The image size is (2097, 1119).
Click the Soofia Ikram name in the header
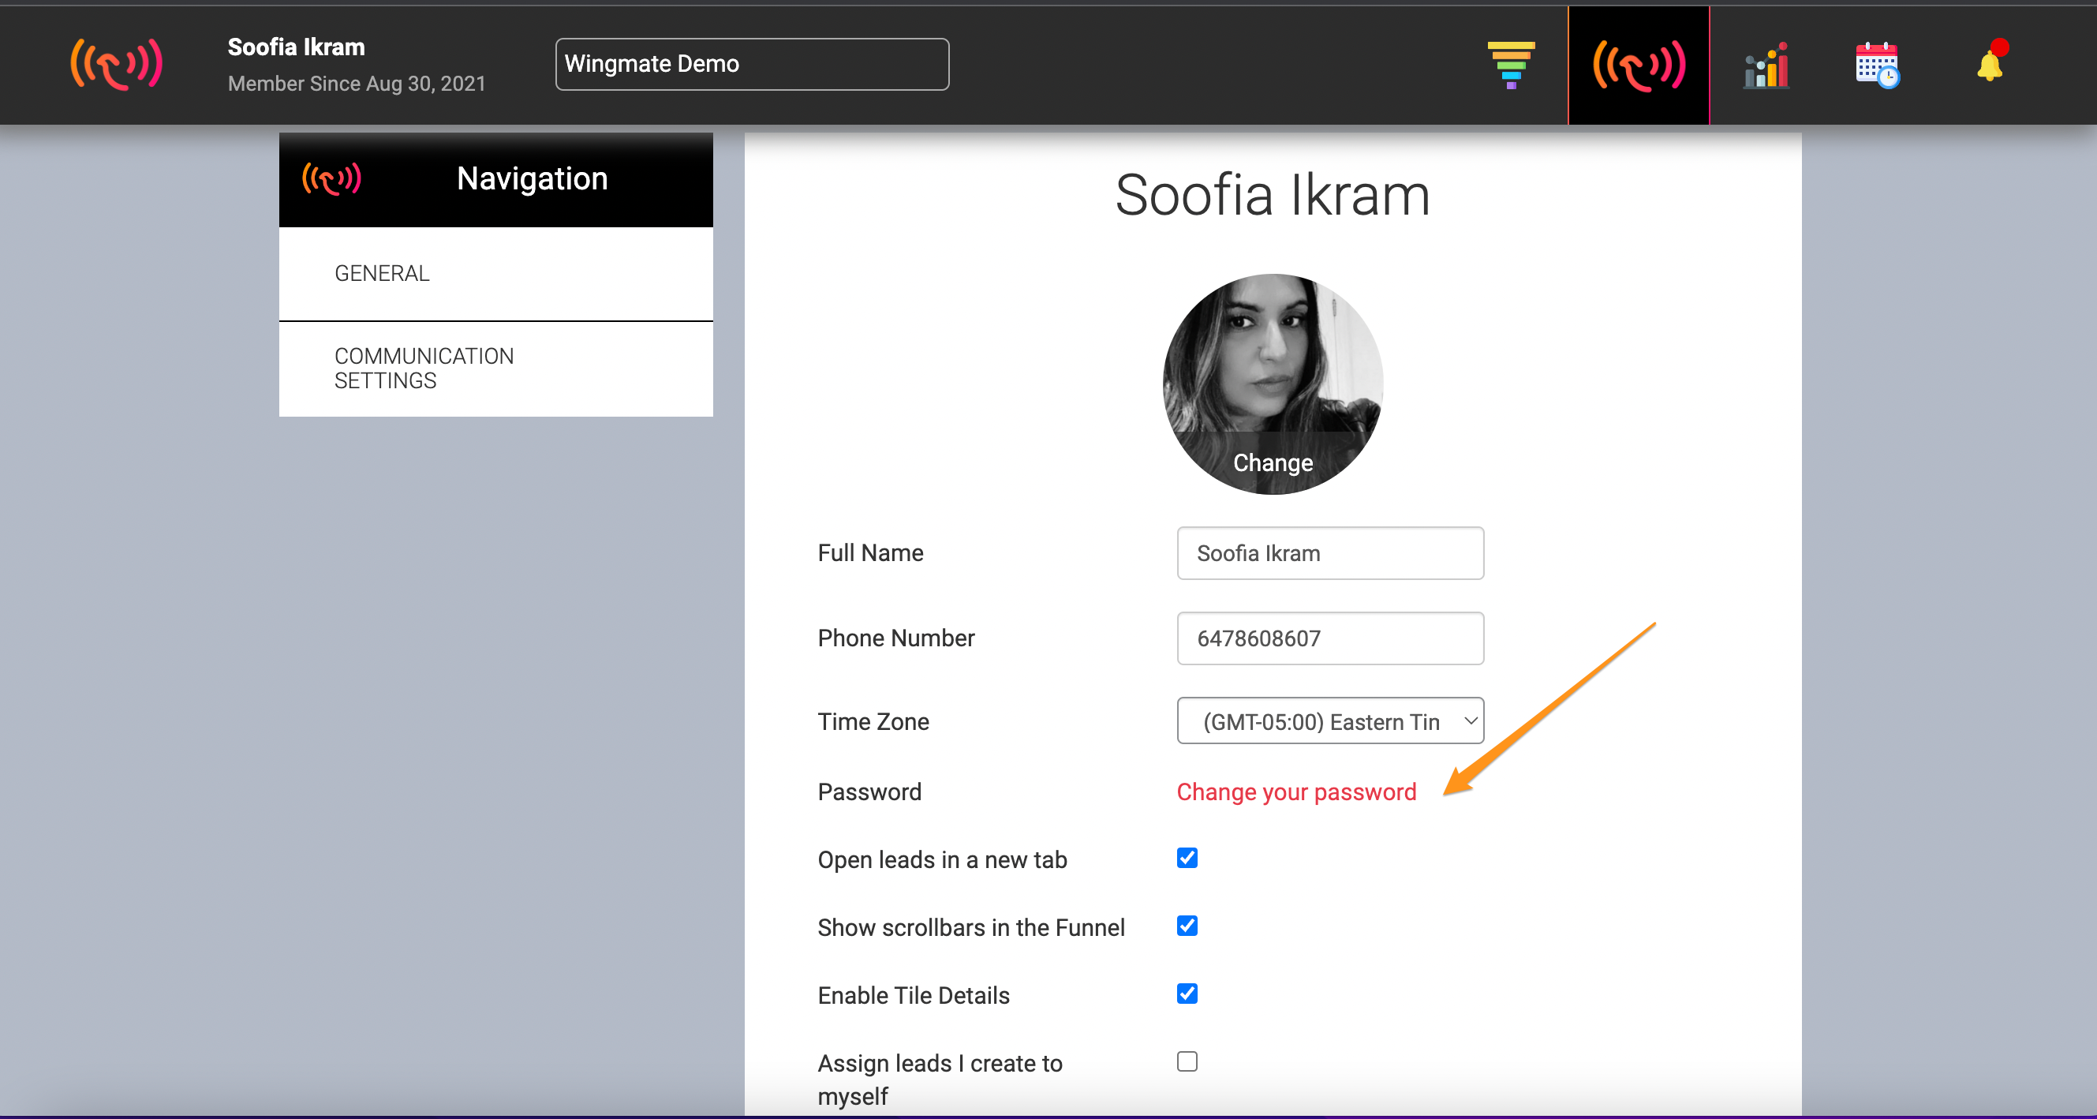point(297,47)
